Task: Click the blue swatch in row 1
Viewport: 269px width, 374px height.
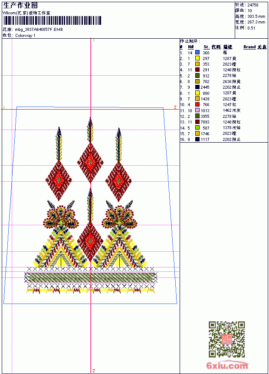Action: tap(197, 53)
